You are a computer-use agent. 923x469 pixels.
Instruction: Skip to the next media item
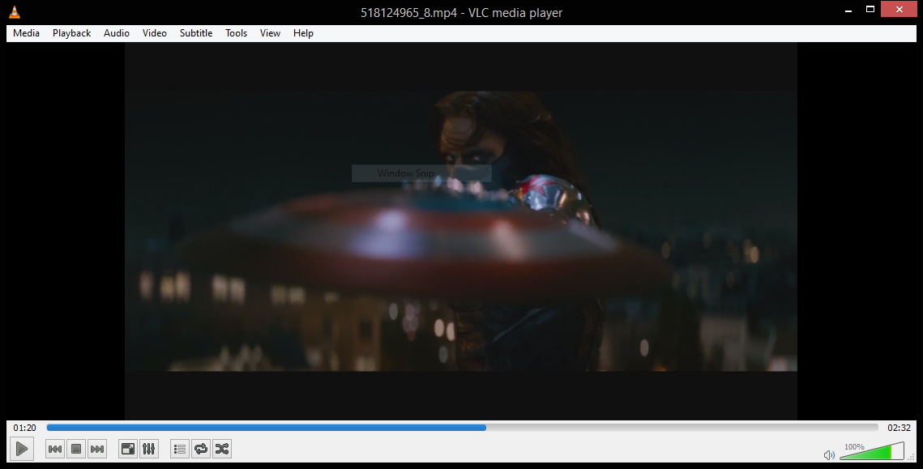pyautogui.click(x=97, y=449)
